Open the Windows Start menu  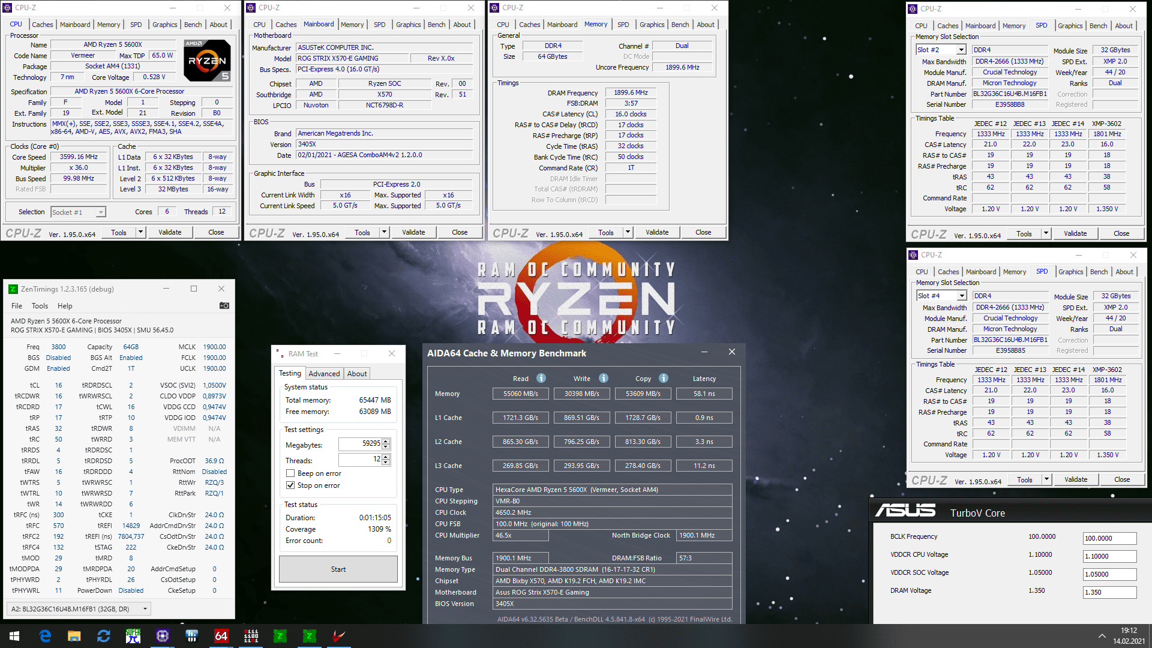click(14, 636)
